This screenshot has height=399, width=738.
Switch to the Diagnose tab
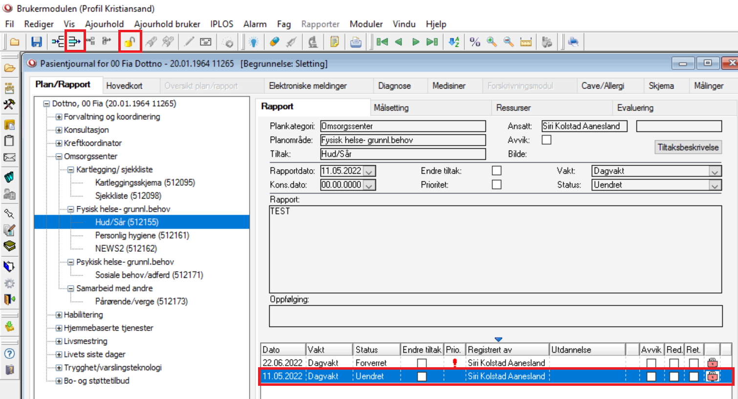click(x=394, y=86)
